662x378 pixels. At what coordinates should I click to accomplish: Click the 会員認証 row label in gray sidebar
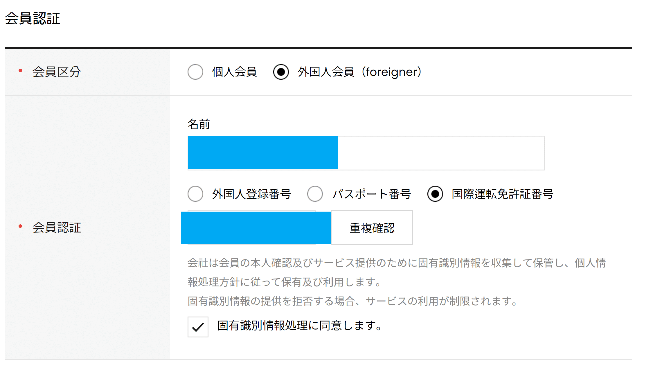pos(57,228)
